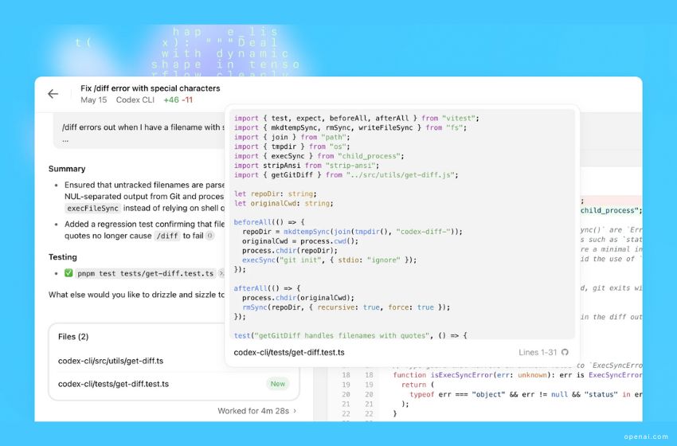Expand the 'Worked for 4m 28s' chevron
677x446 pixels.
click(x=295, y=411)
